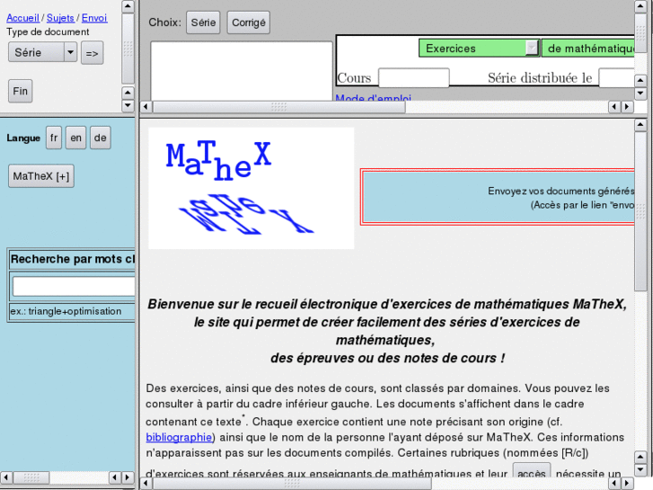Image resolution: width=653 pixels, height=490 pixels.
Task: Open the de mathématiques dropdown
Action: [588, 49]
